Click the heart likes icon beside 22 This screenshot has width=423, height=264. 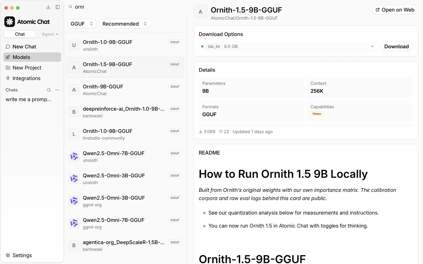click(221, 132)
